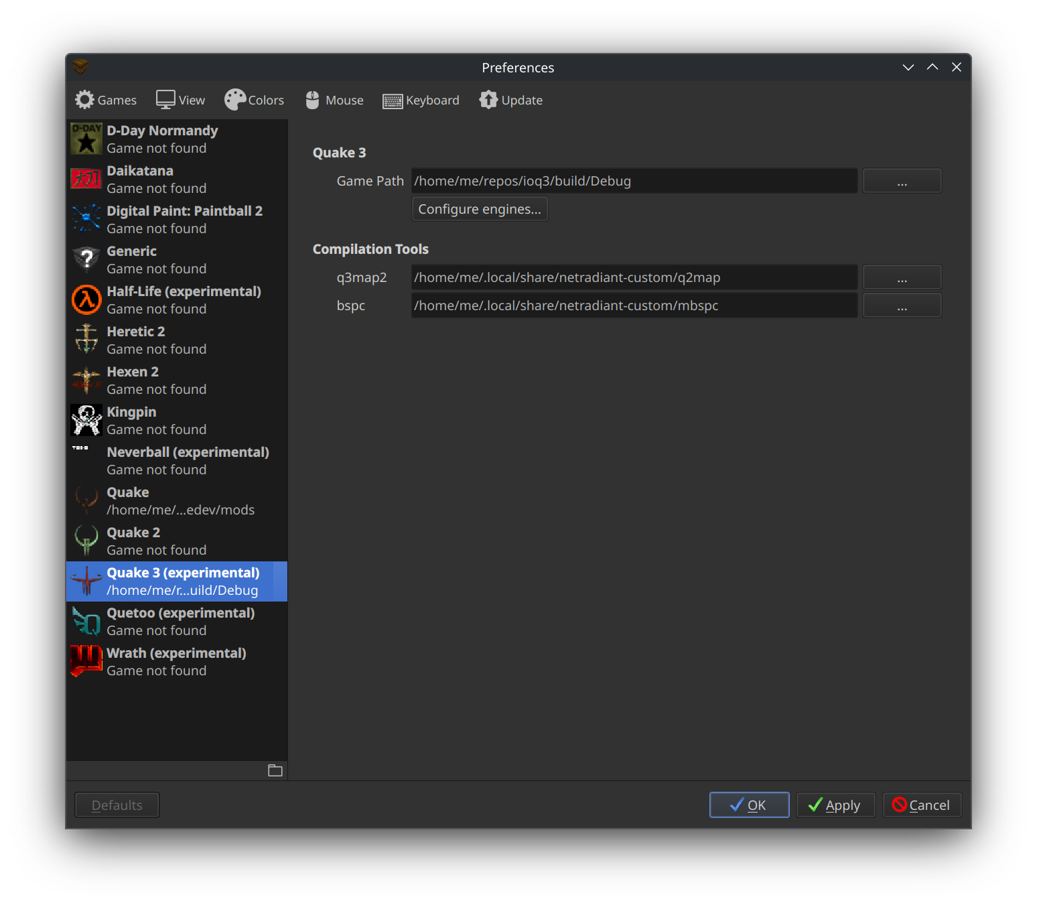Click into the bspc path field
Viewport: 1037px width, 907px height.
(634, 305)
